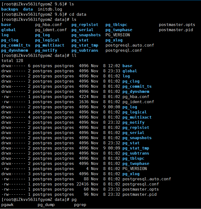Click 'pg_twophase' in the long listing
201x209 pixels.
point(136,164)
